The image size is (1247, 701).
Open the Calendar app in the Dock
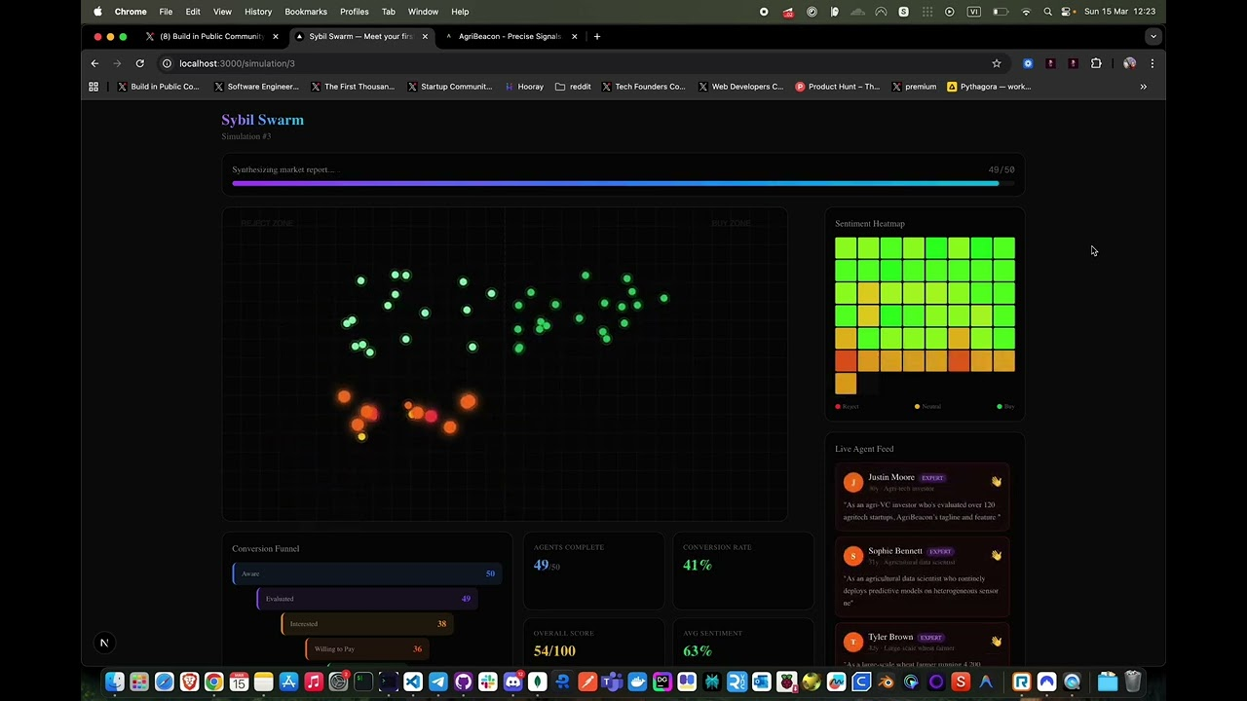239,682
